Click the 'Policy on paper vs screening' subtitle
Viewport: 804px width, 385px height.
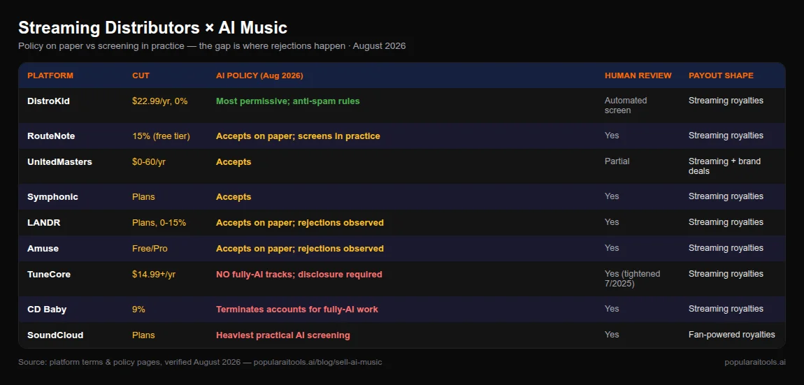[x=212, y=46]
